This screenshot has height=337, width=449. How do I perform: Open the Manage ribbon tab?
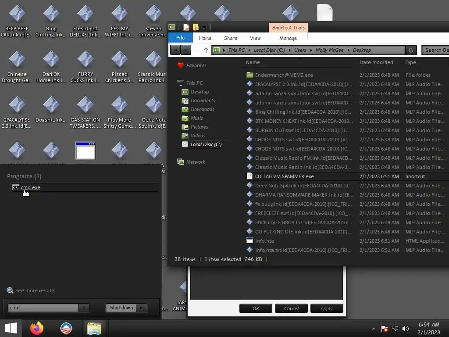coord(288,38)
